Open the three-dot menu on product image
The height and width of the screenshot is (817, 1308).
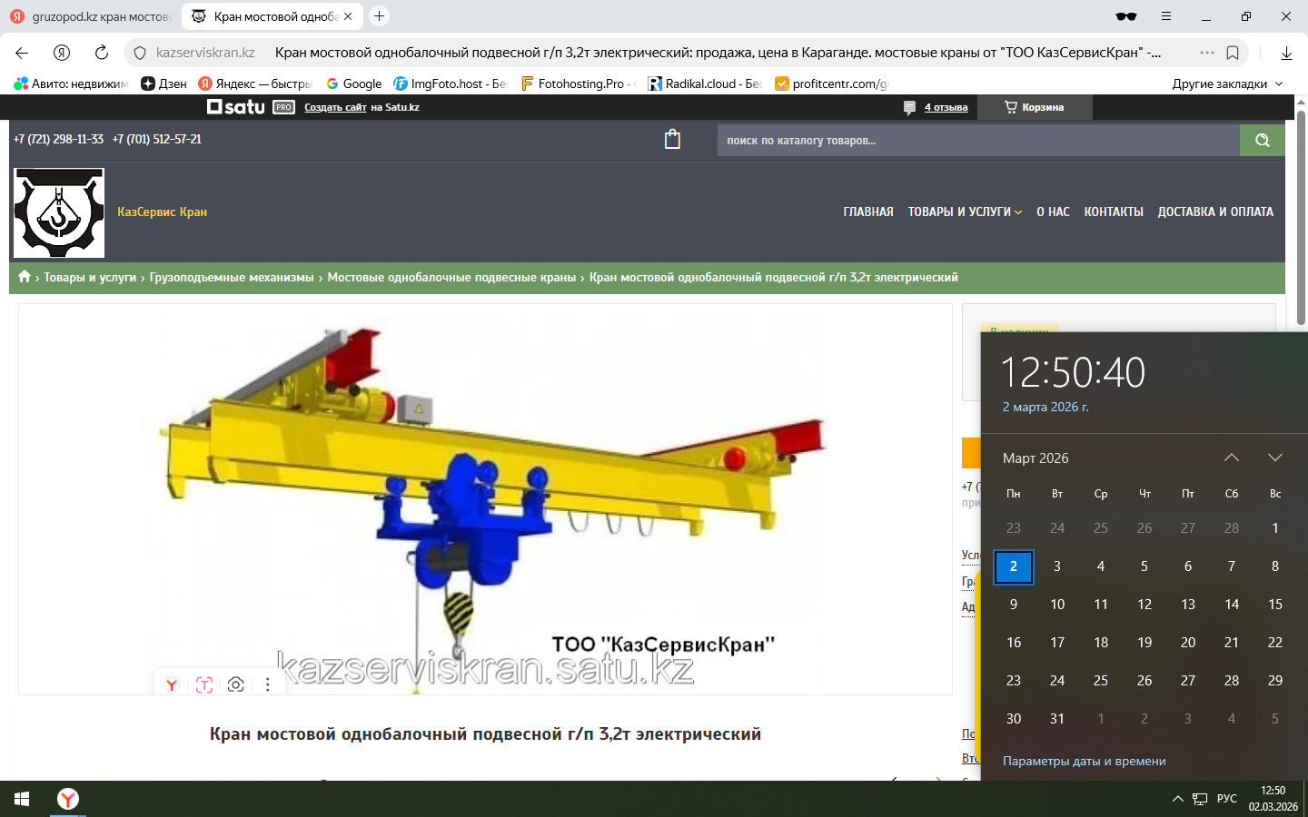pyautogui.click(x=267, y=684)
